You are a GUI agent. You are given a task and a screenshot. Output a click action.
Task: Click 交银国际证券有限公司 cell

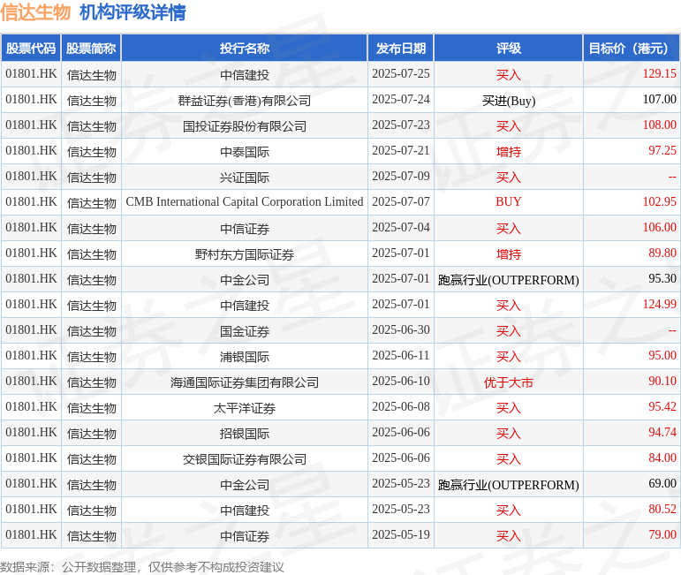click(x=245, y=459)
